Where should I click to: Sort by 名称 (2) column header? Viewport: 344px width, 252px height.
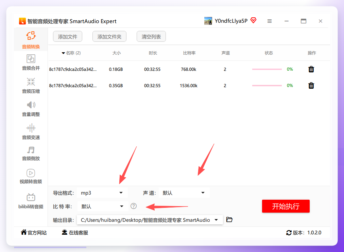[x=71, y=53]
